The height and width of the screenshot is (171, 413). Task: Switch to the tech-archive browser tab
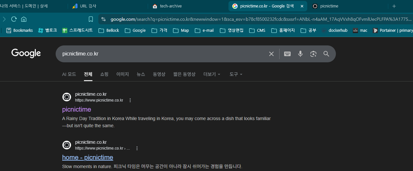(171, 6)
